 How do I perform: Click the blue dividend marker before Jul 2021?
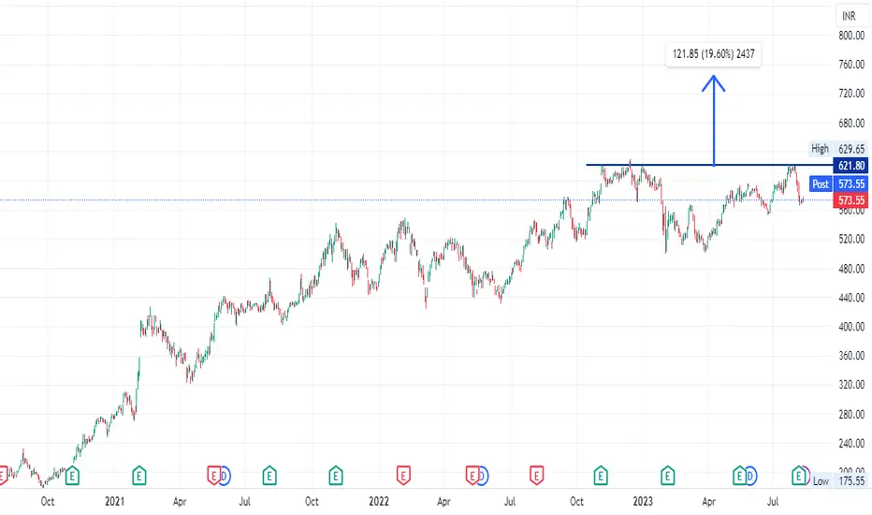coord(225,476)
